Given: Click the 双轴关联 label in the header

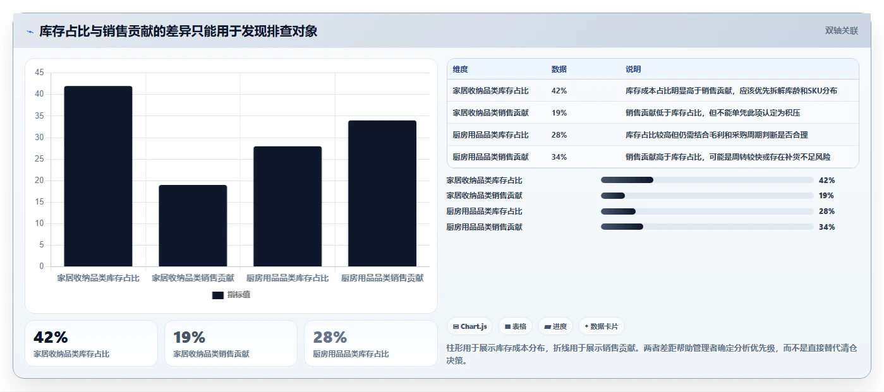Looking at the screenshot, I should pos(842,30).
